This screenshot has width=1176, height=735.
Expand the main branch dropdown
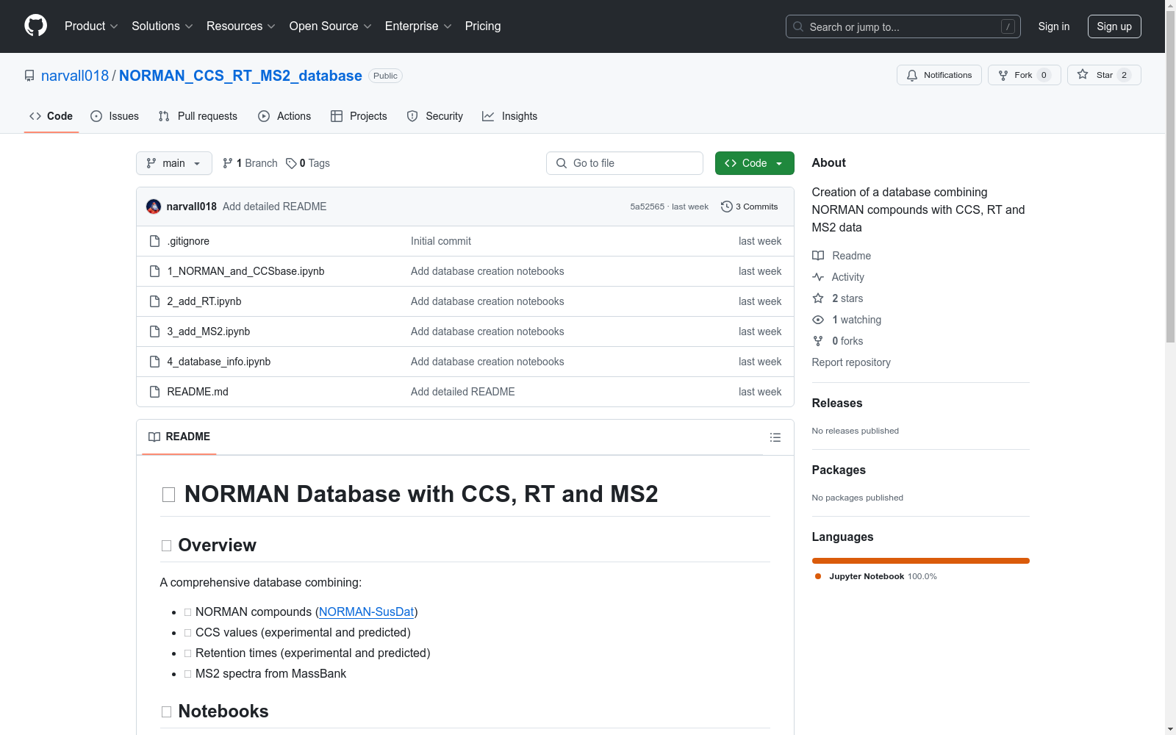(173, 163)
